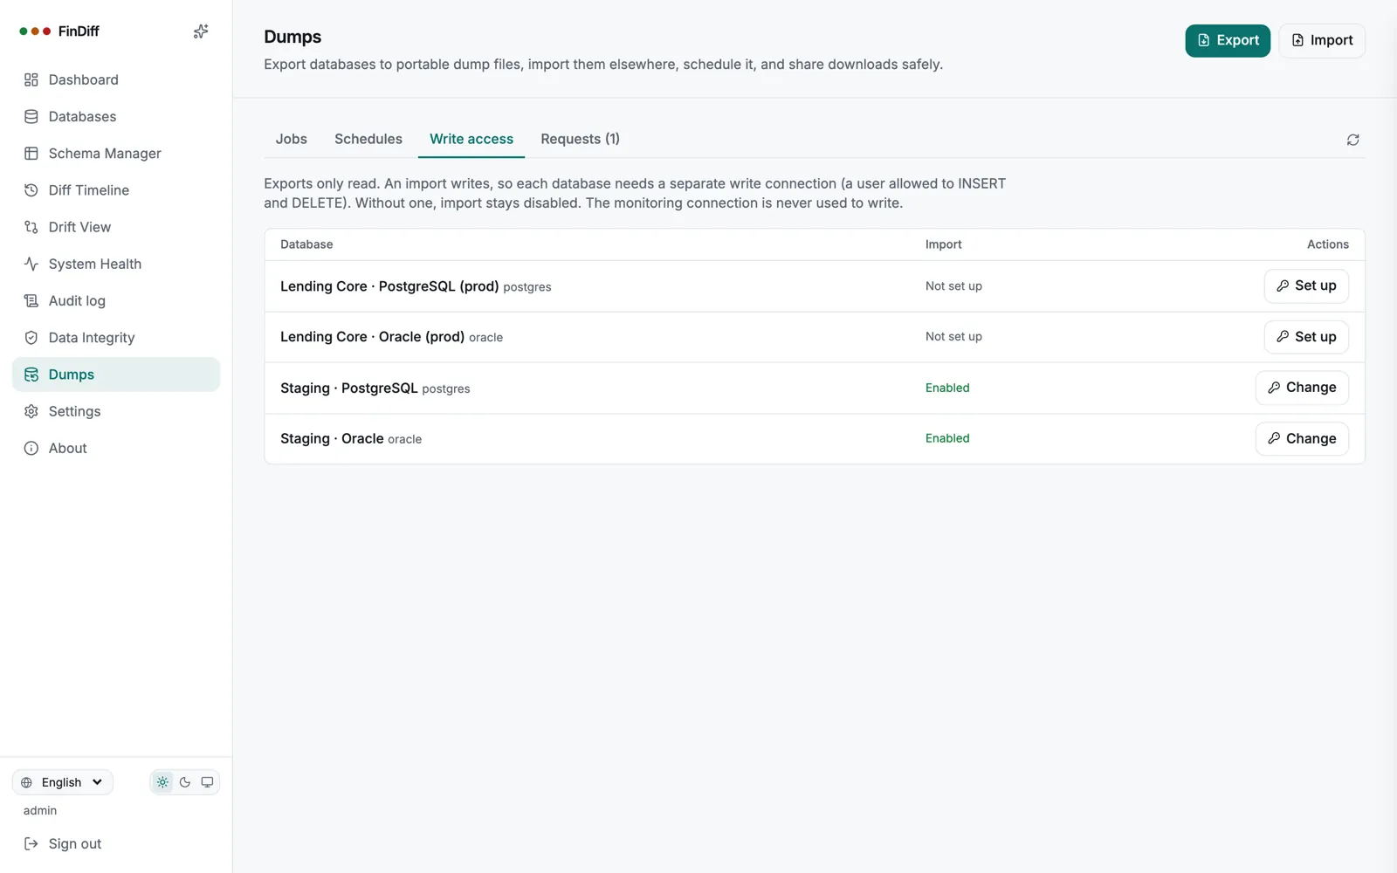Viewport: 1397px width, 873px height.
Task: Select Write access tab
Action: pyautogui.click(x=471, y=139)
